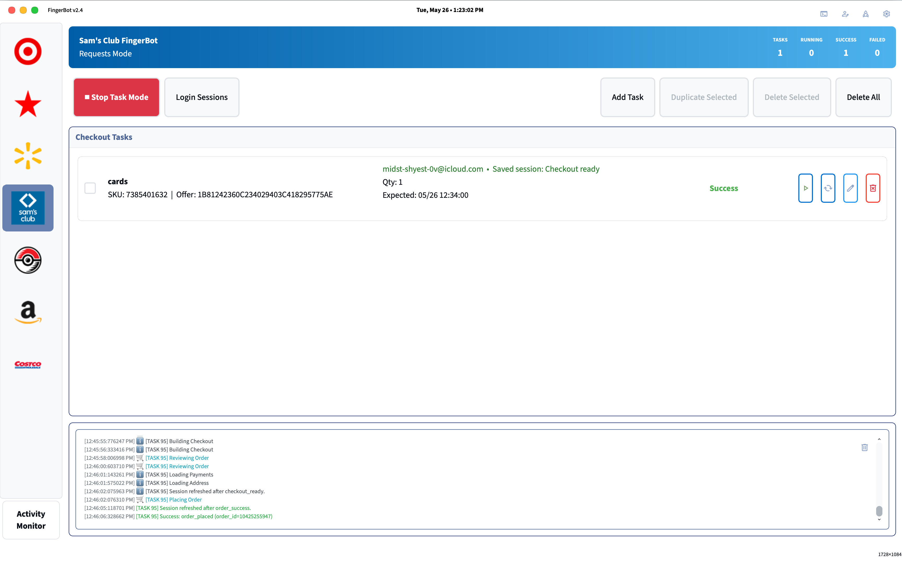Clear the log with trash icon

coord(865,447)
